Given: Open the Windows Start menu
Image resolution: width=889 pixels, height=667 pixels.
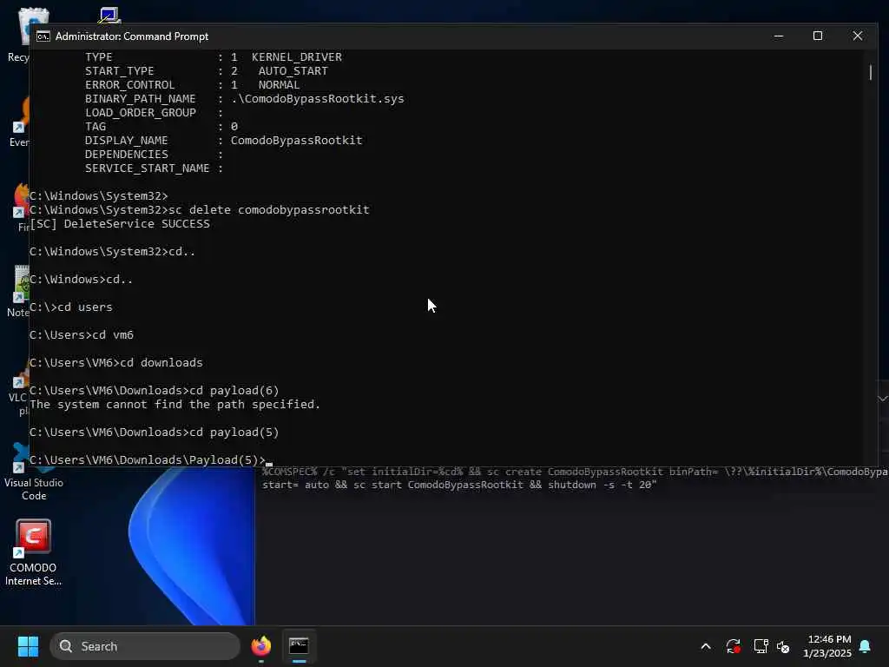Looking at the screenshot, I should click(x=28, y=646).
